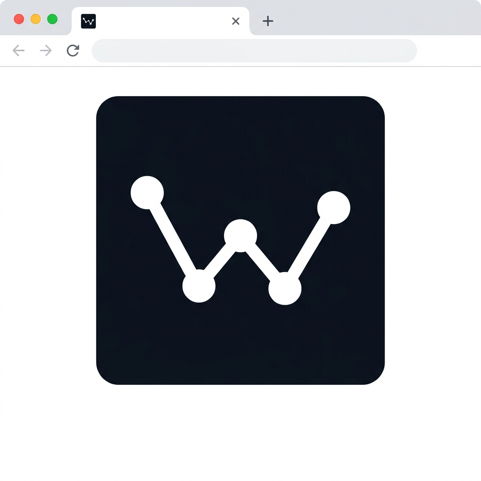Select the top-right node of the logo graph
The width and height of the screenshot is (481, 481).
click(334, 208)
